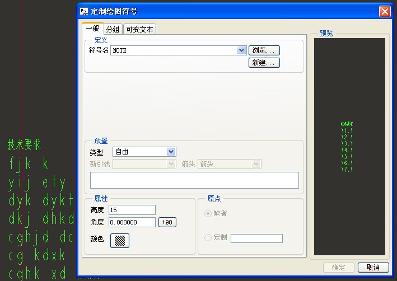Click the 'cg kdxk' line in drawing

click(37, 256)
